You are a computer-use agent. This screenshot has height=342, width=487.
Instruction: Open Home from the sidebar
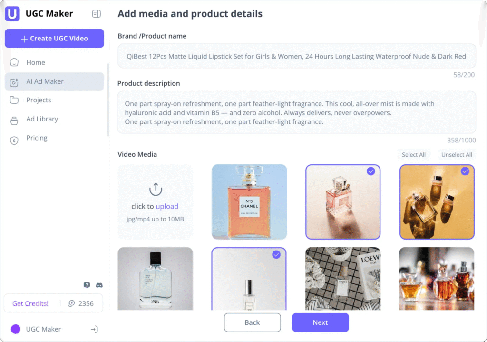coord(36,62)
